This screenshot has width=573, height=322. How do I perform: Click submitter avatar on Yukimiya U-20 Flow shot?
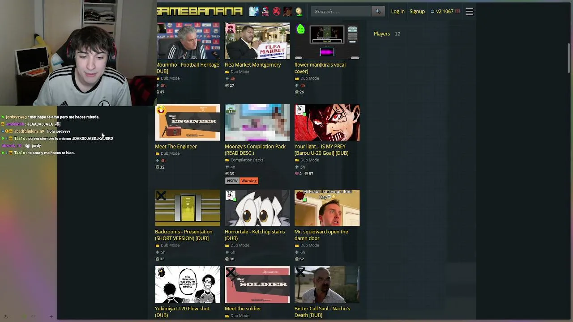tap(161, 272)
